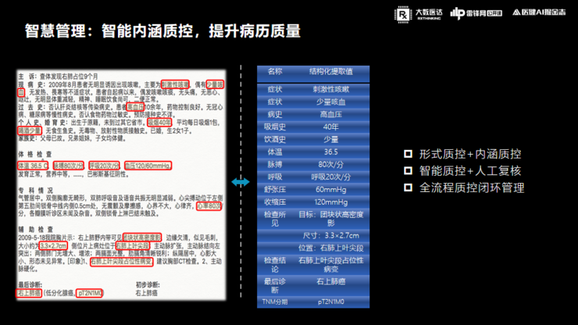578x325 pixels.
Task: Click highlighted 心率80次 in the medical record
Action: click(x=209, y=206)
